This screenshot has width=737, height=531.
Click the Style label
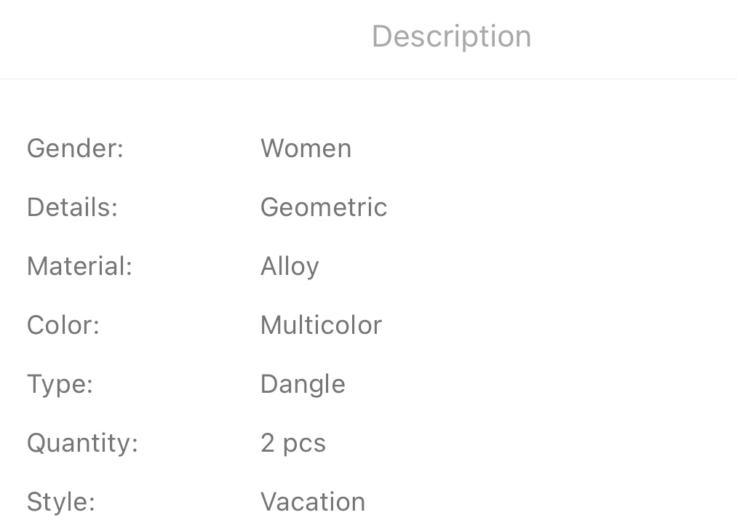click(61, 503)
